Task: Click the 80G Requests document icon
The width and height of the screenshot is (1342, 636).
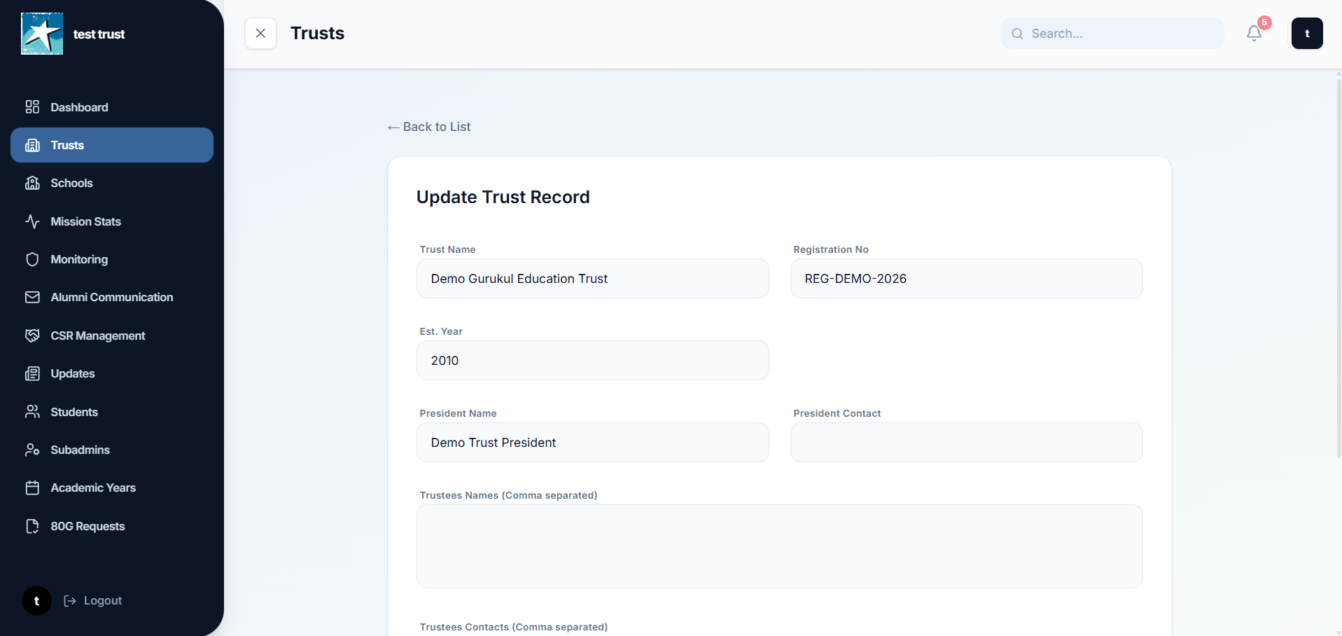Action: point(32,526)
